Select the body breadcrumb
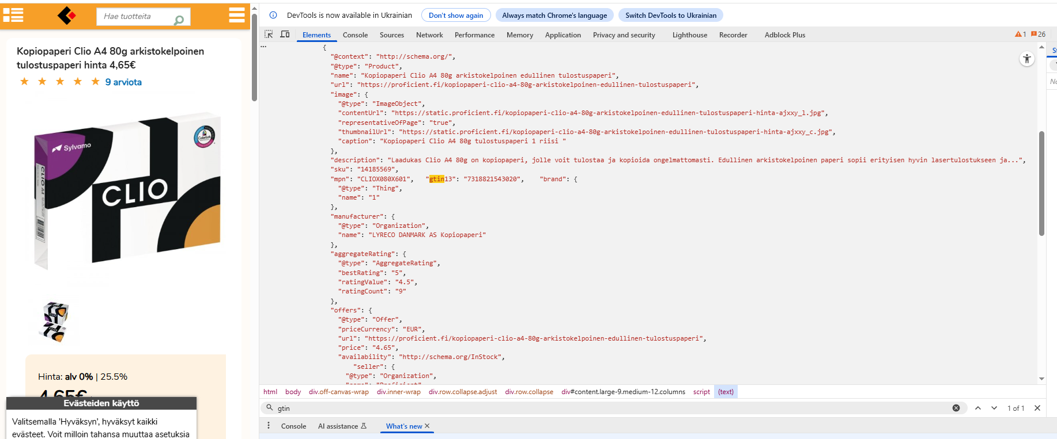Image resolution: width=1057 pixels, height=439 pixels. [x=293, y=392]
